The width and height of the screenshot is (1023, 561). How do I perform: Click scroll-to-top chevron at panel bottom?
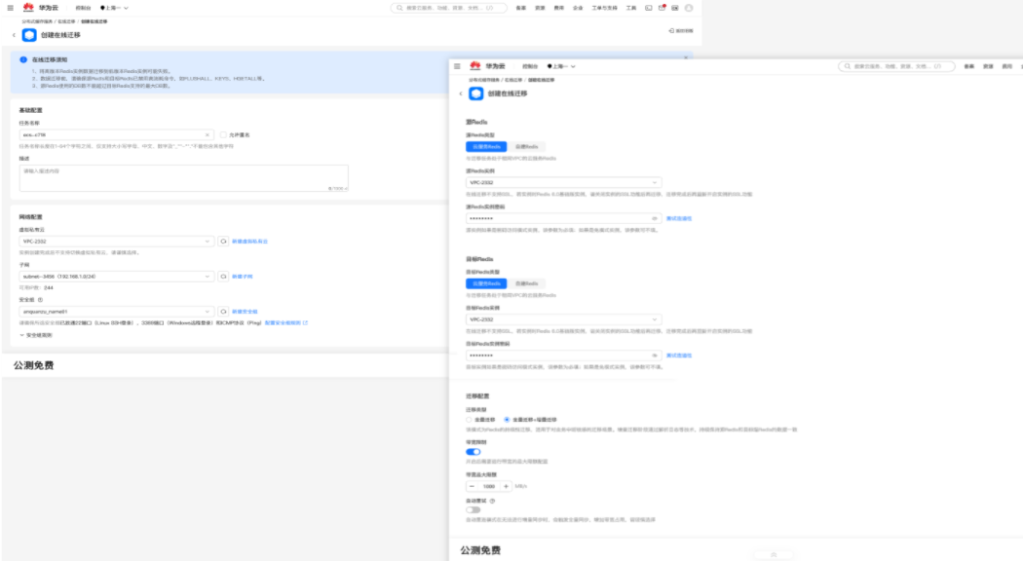click(774, 554)
